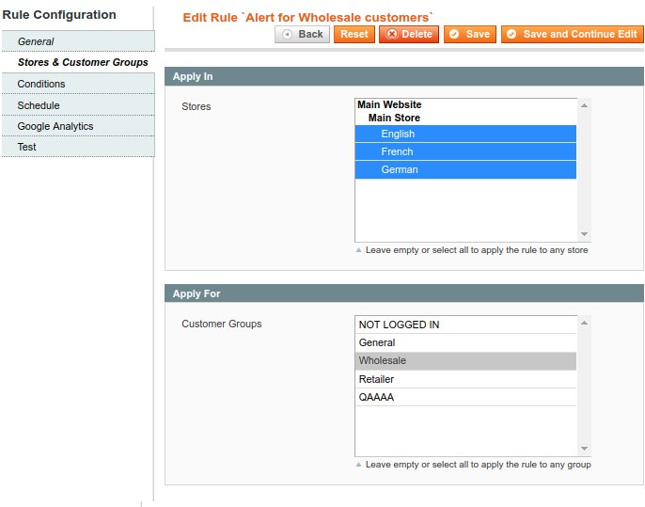Go to the Schedule tab

(39, 105)
